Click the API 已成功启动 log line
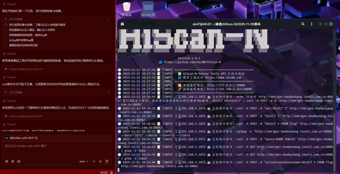The width and height of the screenshot is (340, 174). point(182,74)
